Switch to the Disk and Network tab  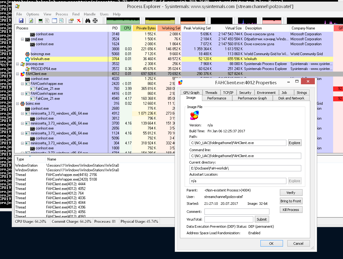tap(291, 98)
